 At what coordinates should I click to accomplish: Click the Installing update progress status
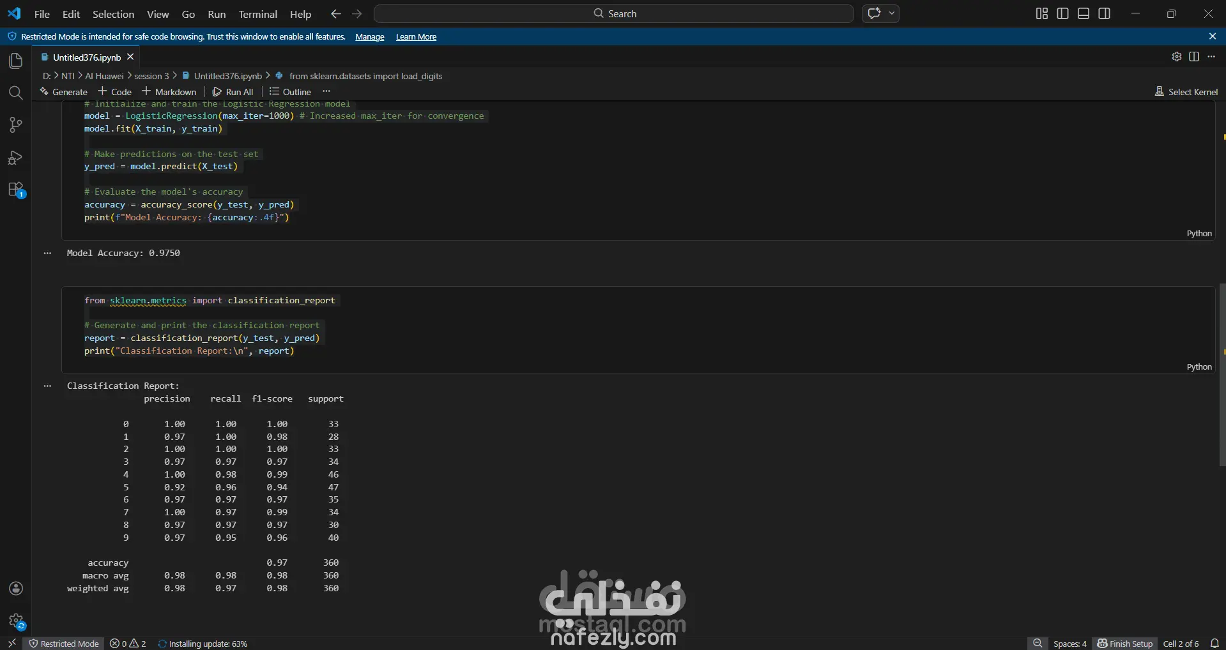tap(203, 643)
